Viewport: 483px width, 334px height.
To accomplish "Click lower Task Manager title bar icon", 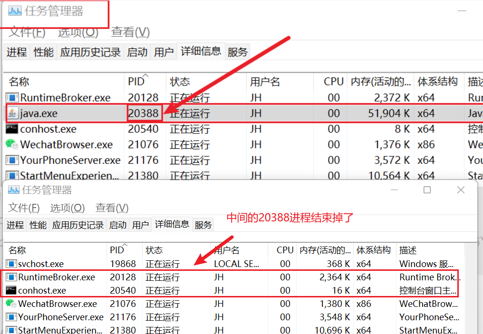I will 14,190.
